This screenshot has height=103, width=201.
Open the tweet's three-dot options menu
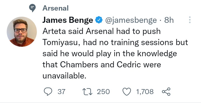coord(190,20)
